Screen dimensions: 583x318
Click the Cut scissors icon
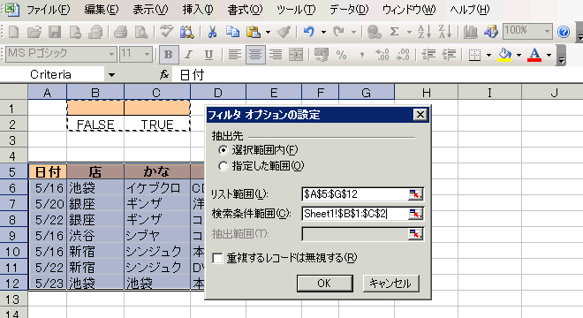(212, 33)
